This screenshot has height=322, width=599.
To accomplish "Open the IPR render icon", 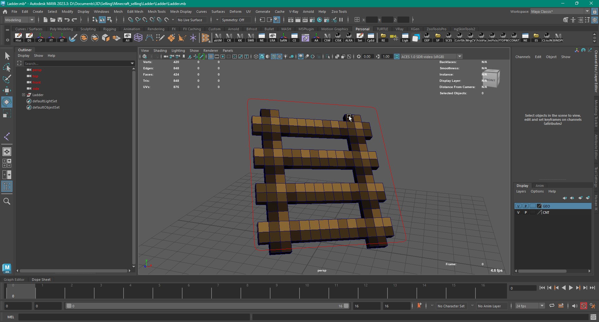I will [305, 20].
